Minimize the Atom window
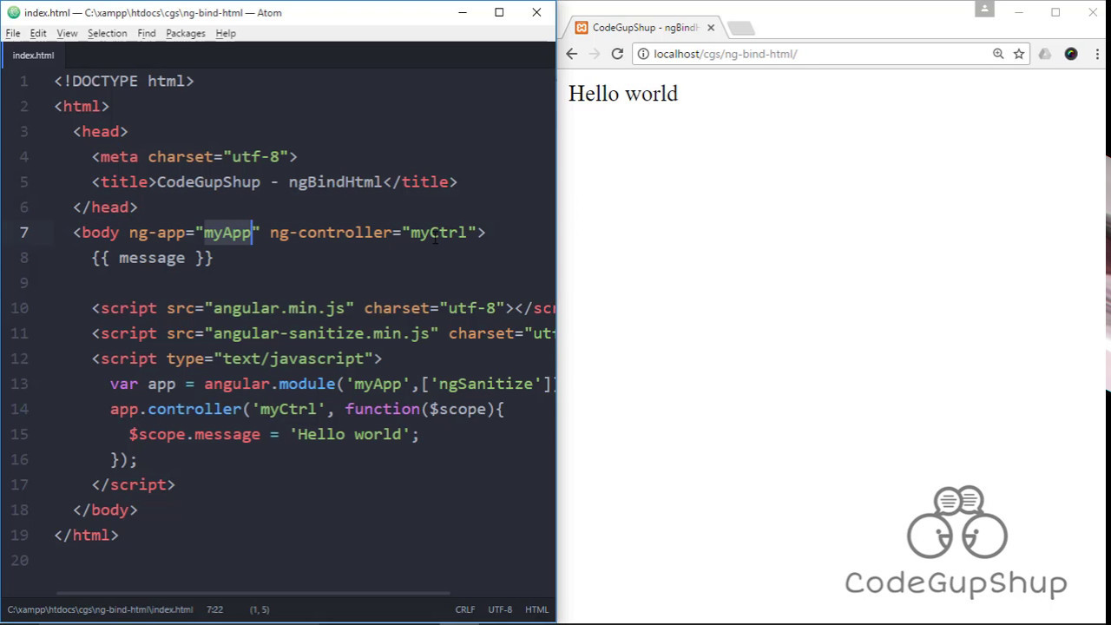This screenshot has height=625, width=1111. [463, 12]
